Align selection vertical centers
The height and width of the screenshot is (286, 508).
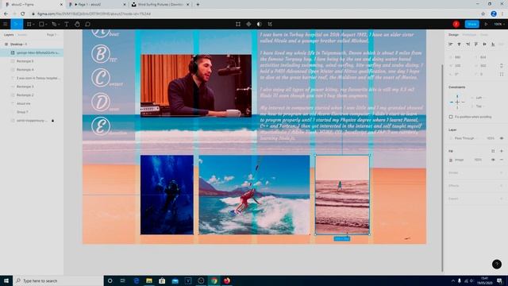(x=484, y=44)
